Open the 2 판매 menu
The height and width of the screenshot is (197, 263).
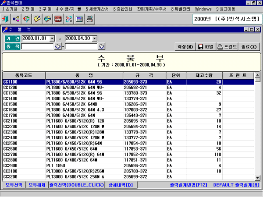pyautogui.click(x=28, y=9)
